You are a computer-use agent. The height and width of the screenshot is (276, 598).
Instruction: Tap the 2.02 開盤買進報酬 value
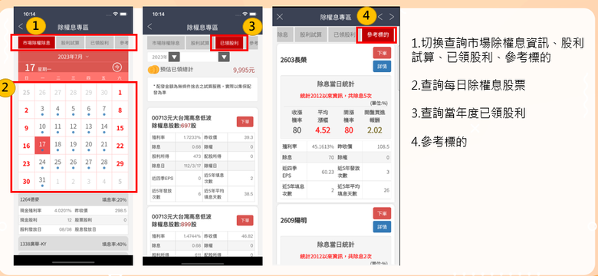tap(374, 130)
